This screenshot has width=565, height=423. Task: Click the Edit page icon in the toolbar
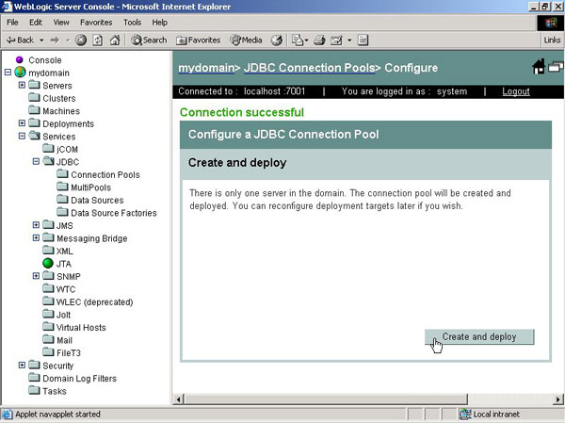(x=336, y=41)
